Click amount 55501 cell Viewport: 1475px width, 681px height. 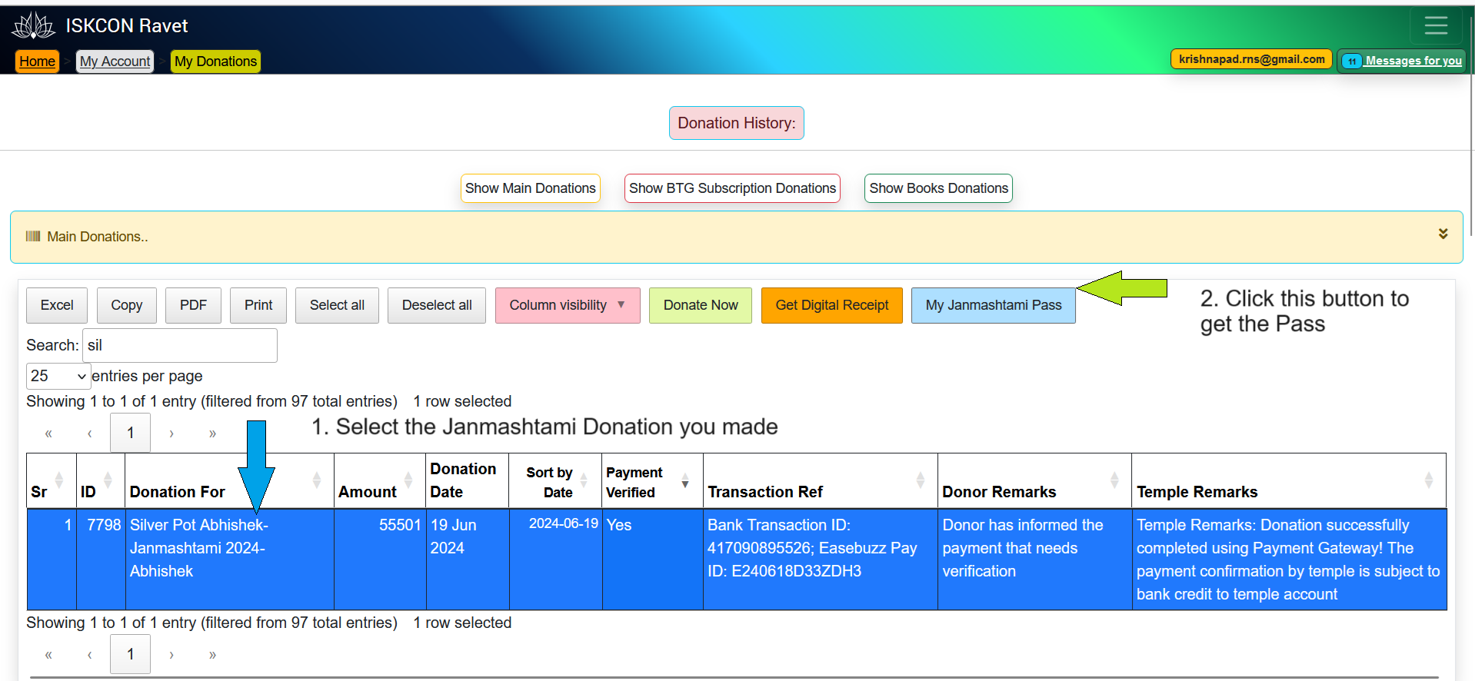point(380,559)
